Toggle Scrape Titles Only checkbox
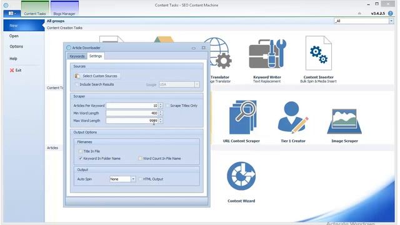Screen dimensions: 400x225 167,106
